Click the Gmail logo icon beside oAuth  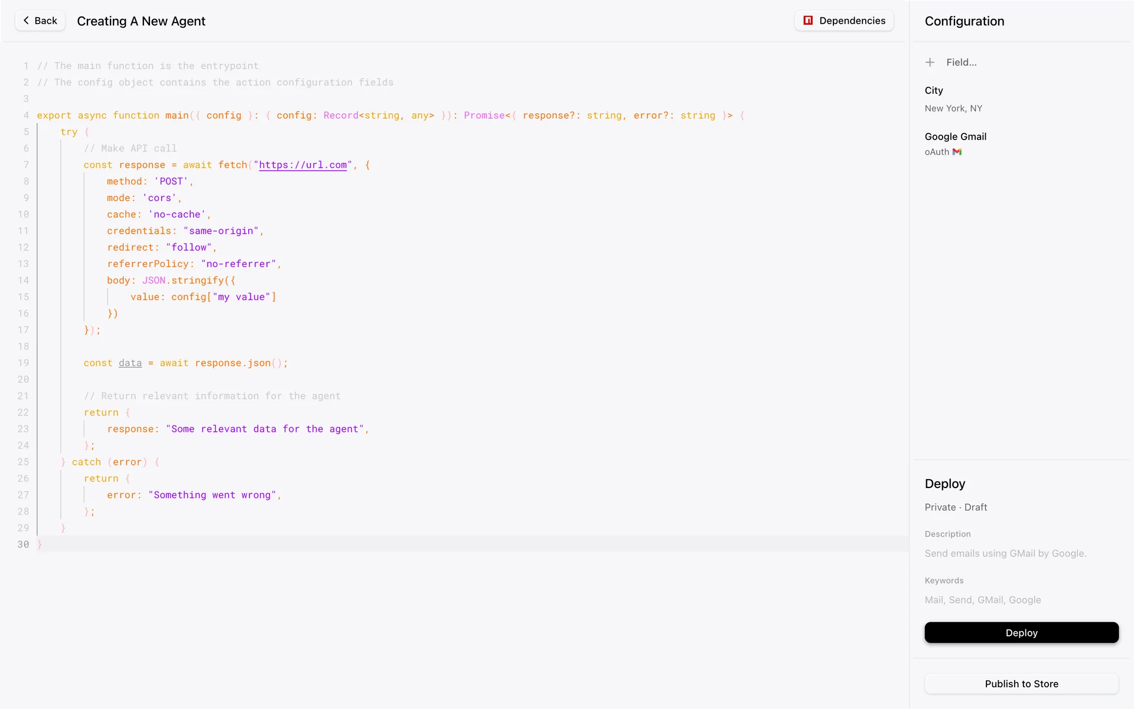tap(957, 152)
